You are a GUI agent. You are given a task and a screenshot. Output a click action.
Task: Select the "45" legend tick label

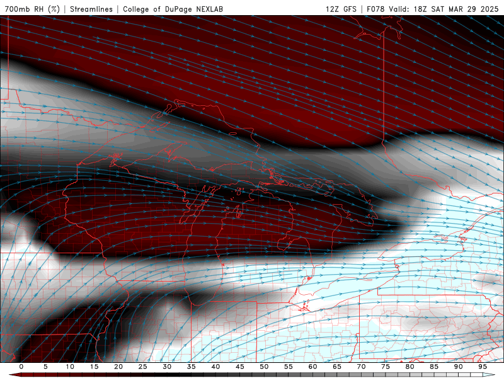[x=240, y=367]
